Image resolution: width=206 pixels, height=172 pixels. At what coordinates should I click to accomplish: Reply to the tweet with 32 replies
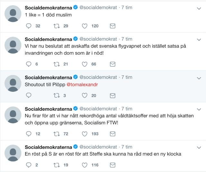(29, 26)
